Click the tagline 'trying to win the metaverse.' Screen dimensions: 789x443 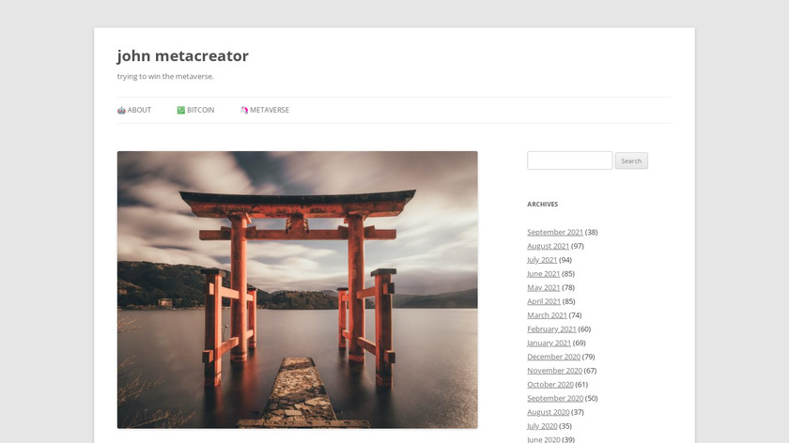tap(165, 76)
